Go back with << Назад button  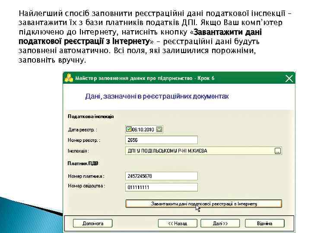pos(178,224)
